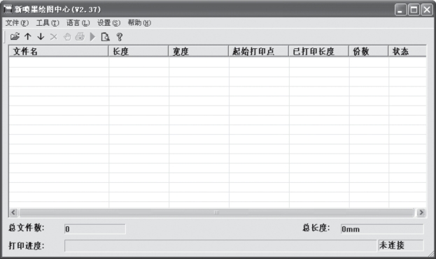Viewport: 436px width, 259px height.
Task: Click the printer icon in toolbar
Action: (x=80, y=36)
